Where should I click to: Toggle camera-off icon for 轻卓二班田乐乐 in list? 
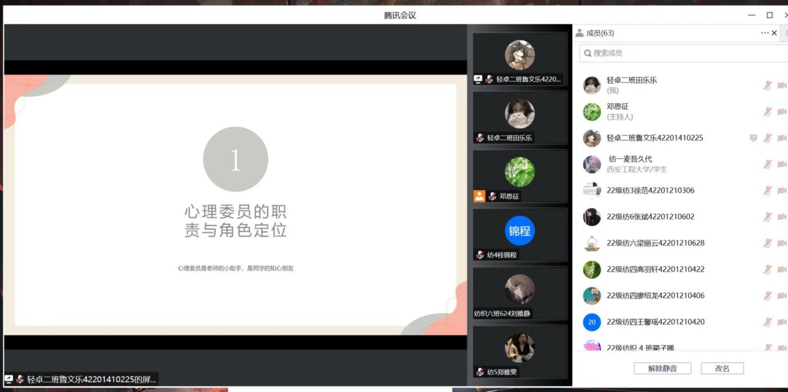[x=781, y=85]
